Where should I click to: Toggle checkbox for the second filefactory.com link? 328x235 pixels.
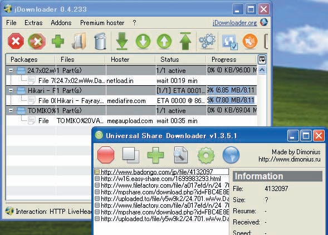pyautogui.click(x=97, y=205)
